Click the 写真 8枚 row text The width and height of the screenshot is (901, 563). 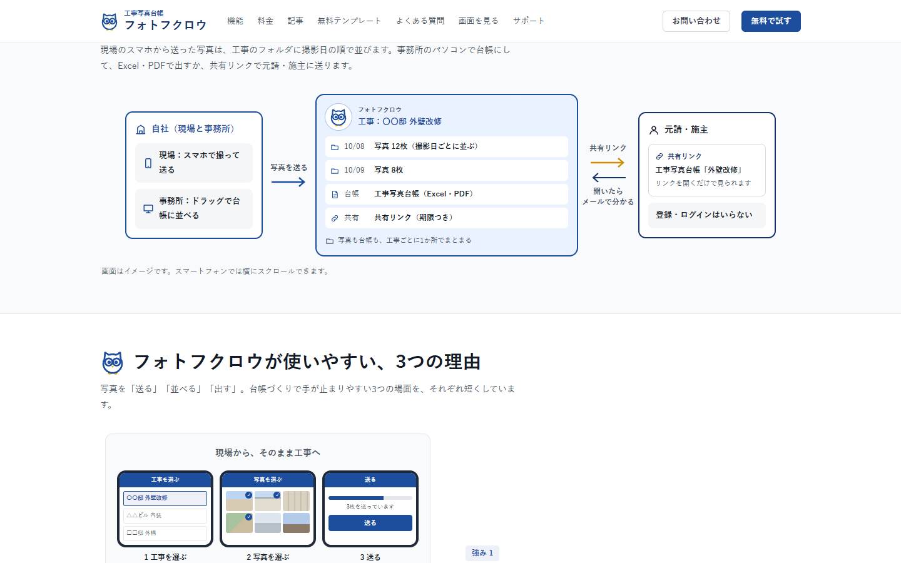389,170
